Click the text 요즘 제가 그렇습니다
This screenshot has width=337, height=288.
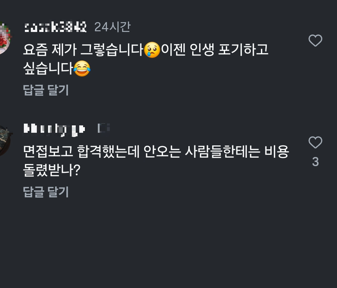tap(83, 50)
